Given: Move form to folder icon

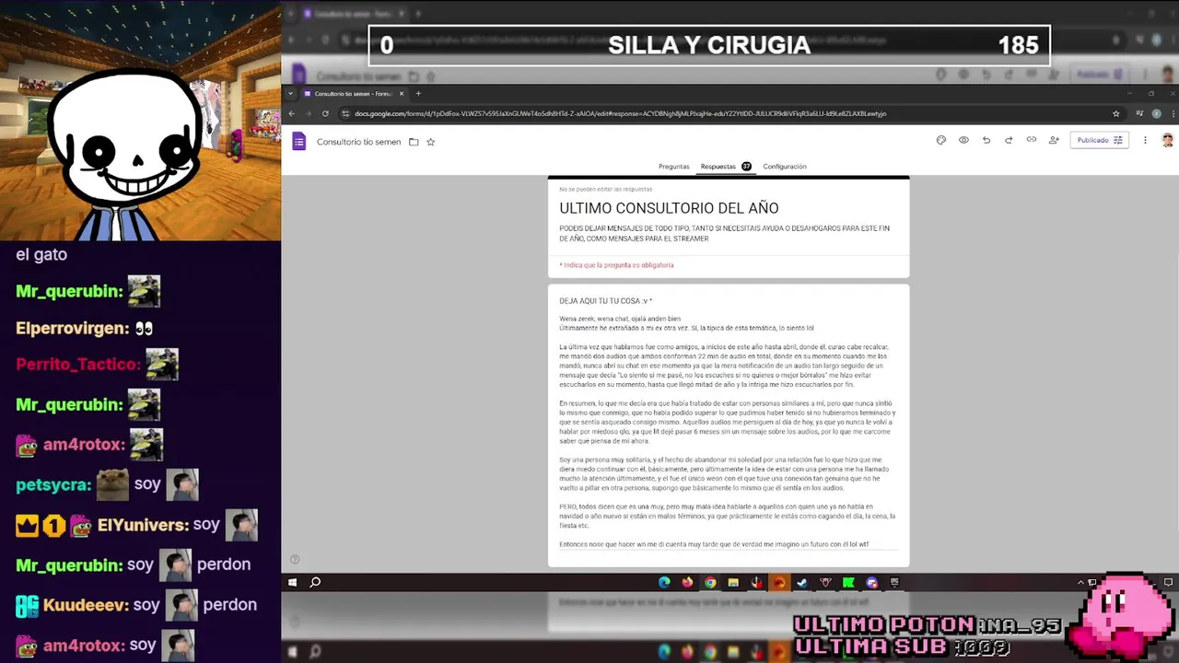Looking at the screenshot, I should coord(414,142).
